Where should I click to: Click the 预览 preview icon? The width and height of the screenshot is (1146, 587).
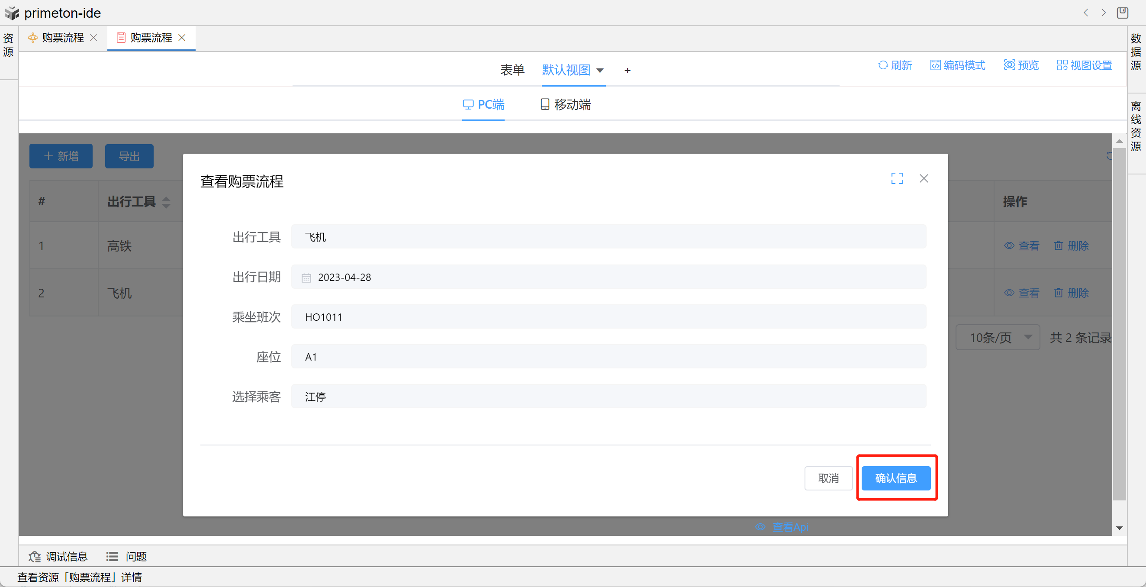(x=1009, y=65)
